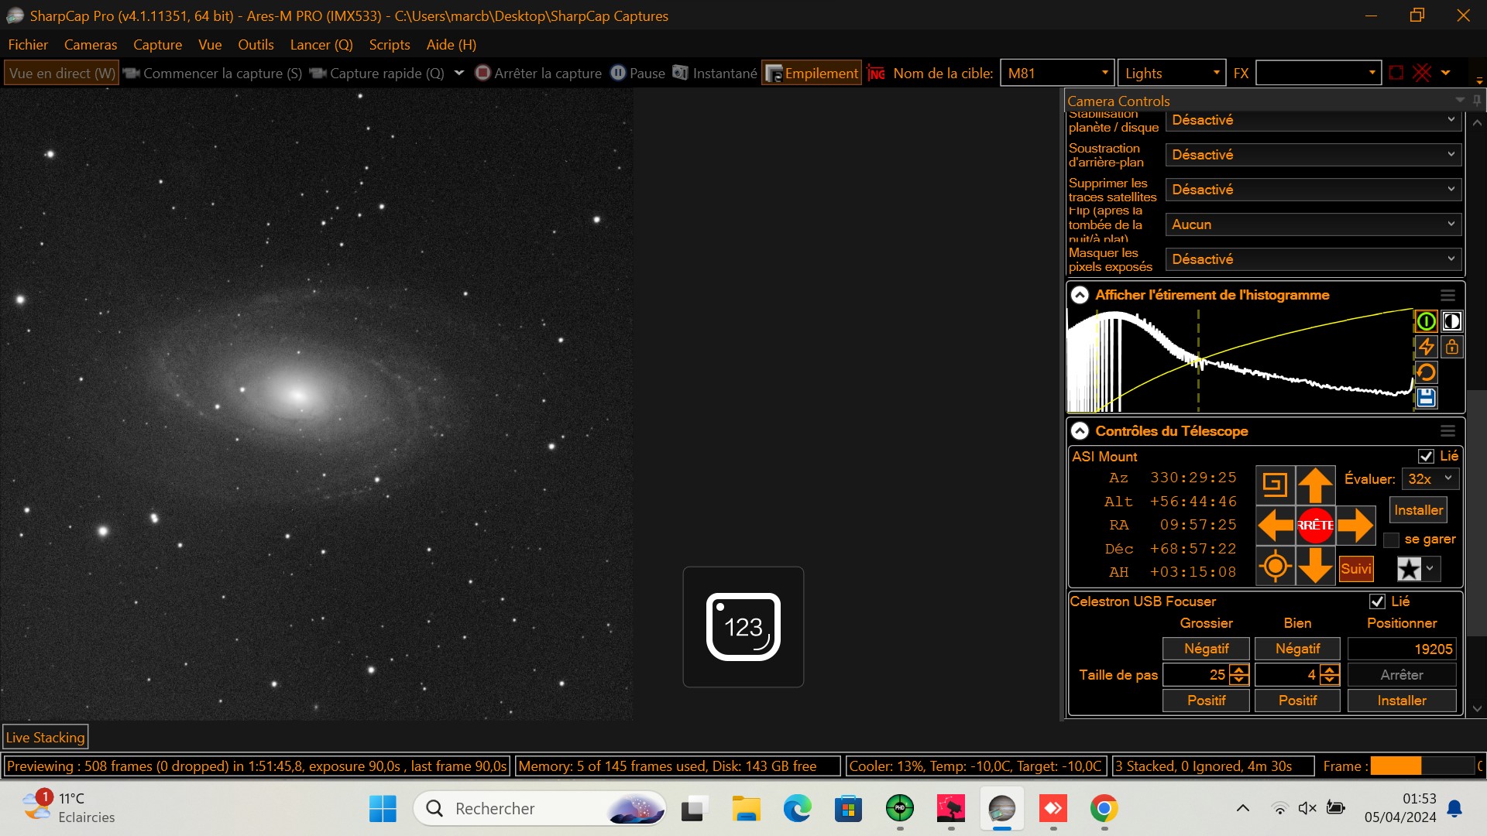Reset the histogram stretch with circular arrow icon
Screen dimensions: 1487x836
coord(1427,372)
